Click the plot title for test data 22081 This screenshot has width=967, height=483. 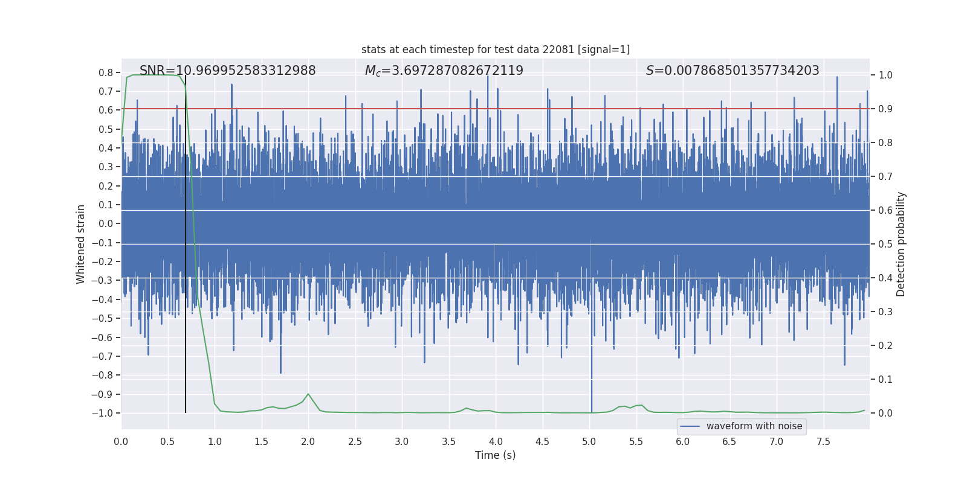click(496, 50)
